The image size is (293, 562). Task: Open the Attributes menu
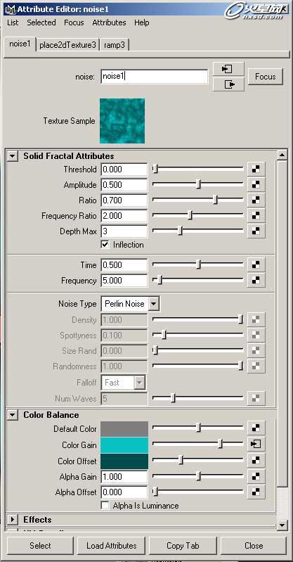tap(109, 23)
